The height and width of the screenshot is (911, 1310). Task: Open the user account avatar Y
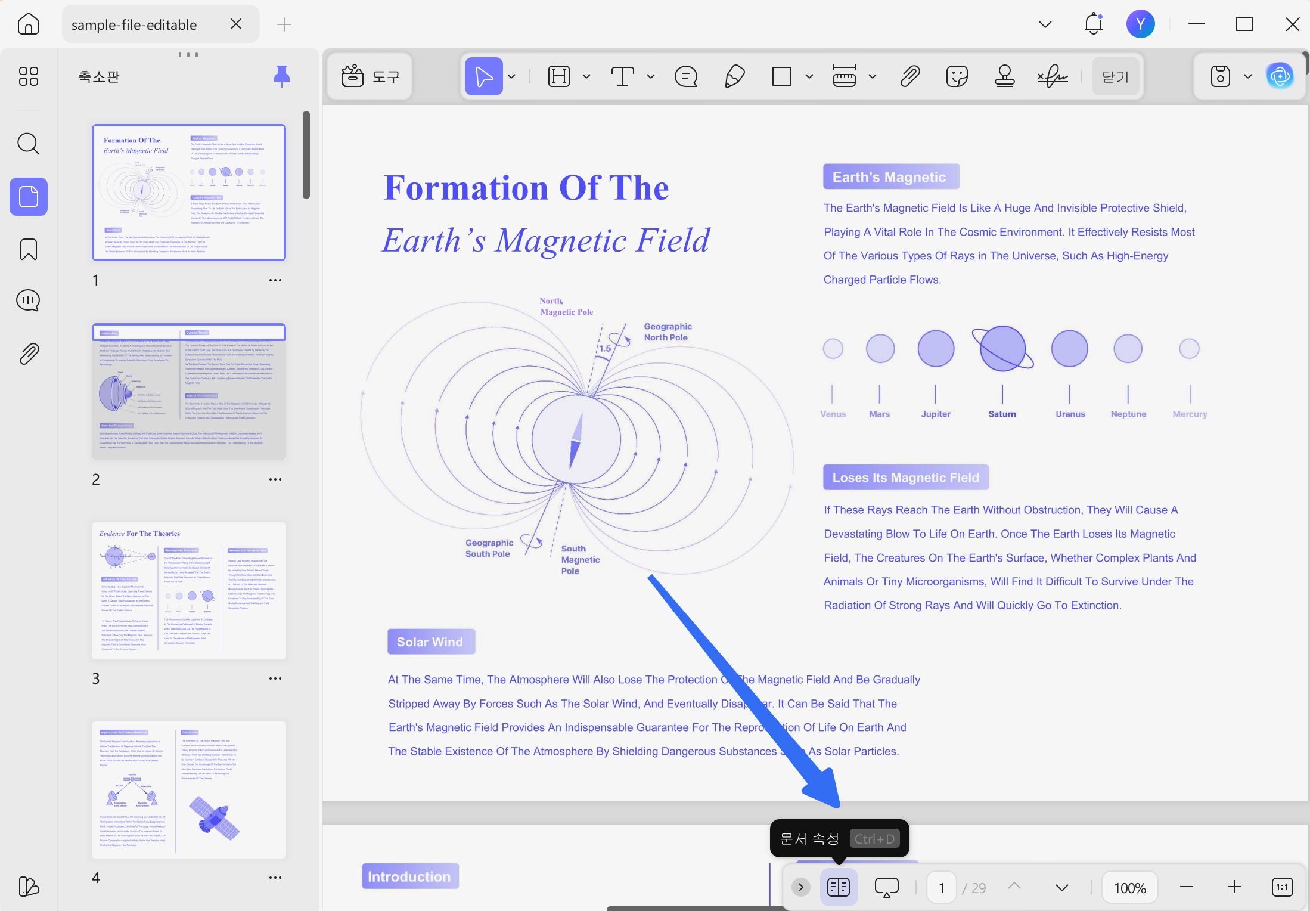point(1141,24)
